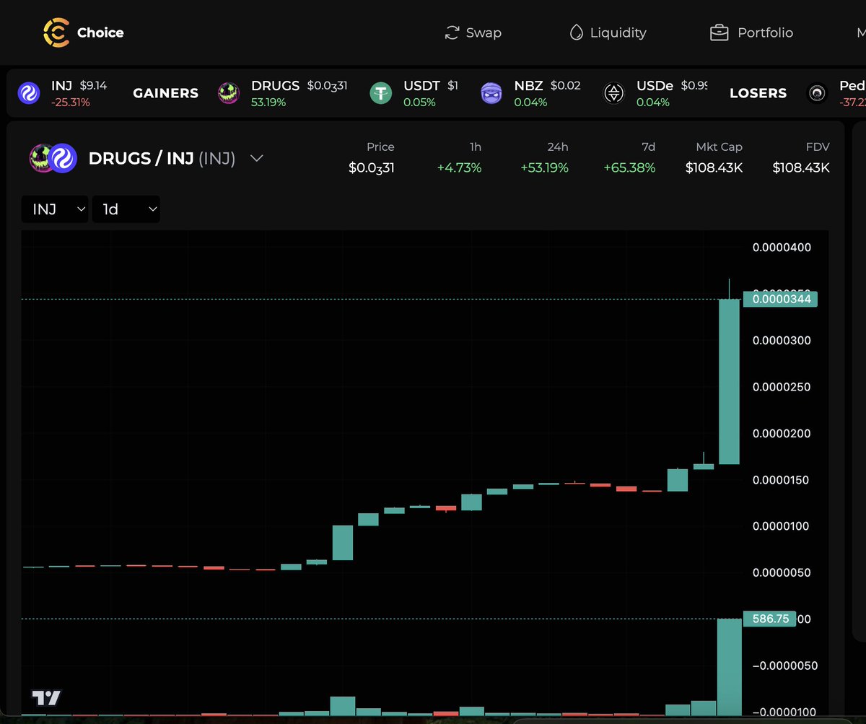Click the USDe 0.04% ticker entry
866x724 pixels.
point(655,93)
